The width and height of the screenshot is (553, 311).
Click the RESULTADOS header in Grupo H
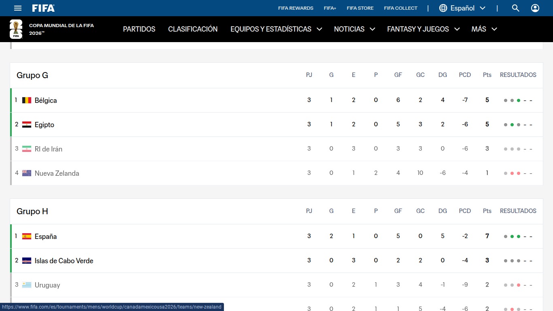pyautogui.click(x=518, y=211)
